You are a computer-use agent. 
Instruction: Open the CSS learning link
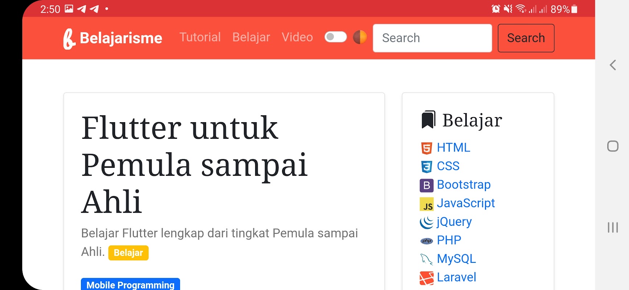(448, 166)
